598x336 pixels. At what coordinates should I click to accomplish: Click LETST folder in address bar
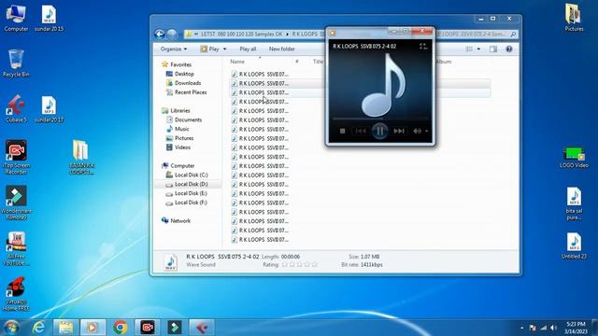[x=241, y=35]
